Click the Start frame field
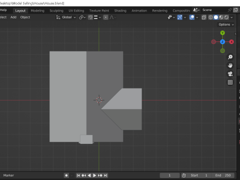 [199, 175]
